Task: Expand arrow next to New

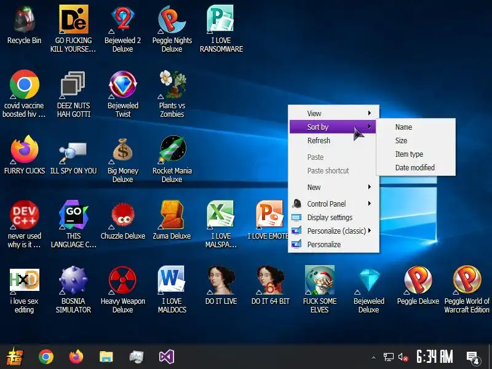Action: 370,187
